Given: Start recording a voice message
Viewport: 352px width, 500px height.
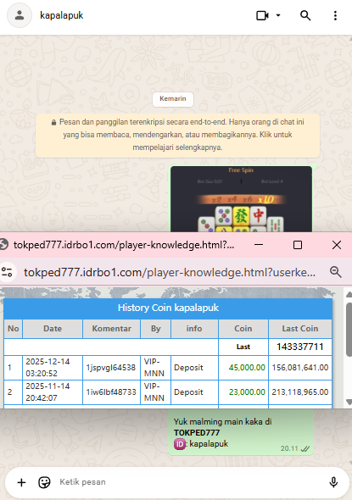Looking at the screenshot, I should (333, 482).
